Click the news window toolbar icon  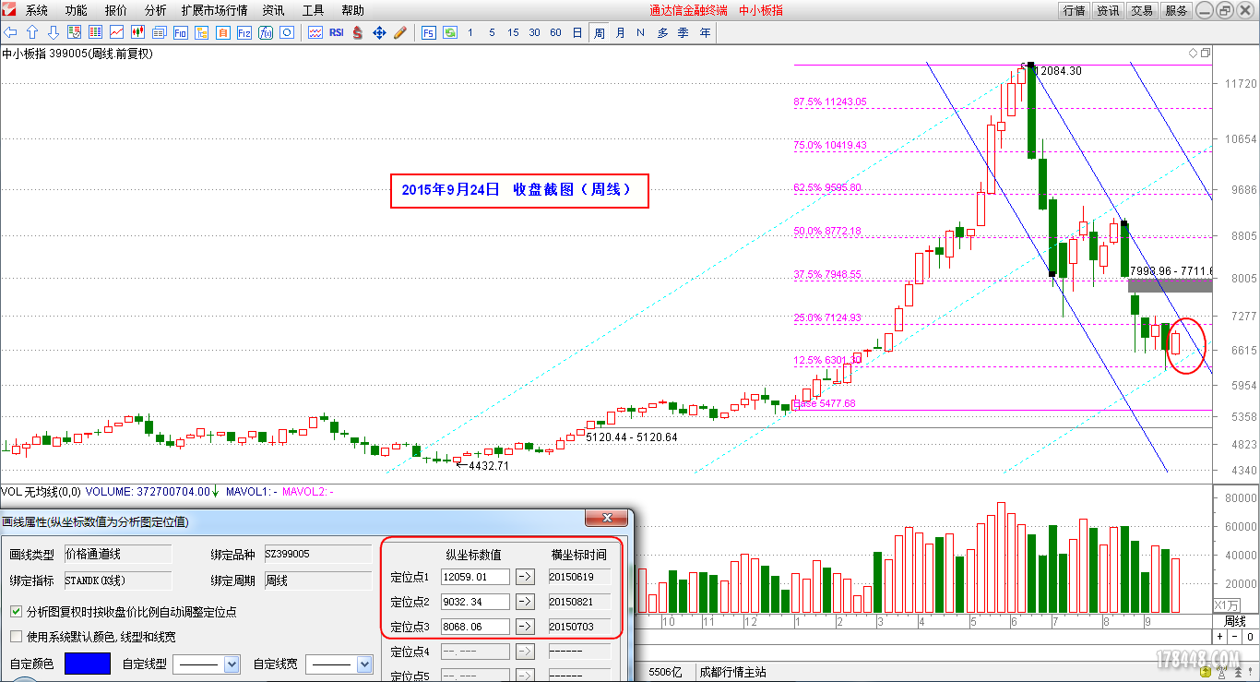160,32
